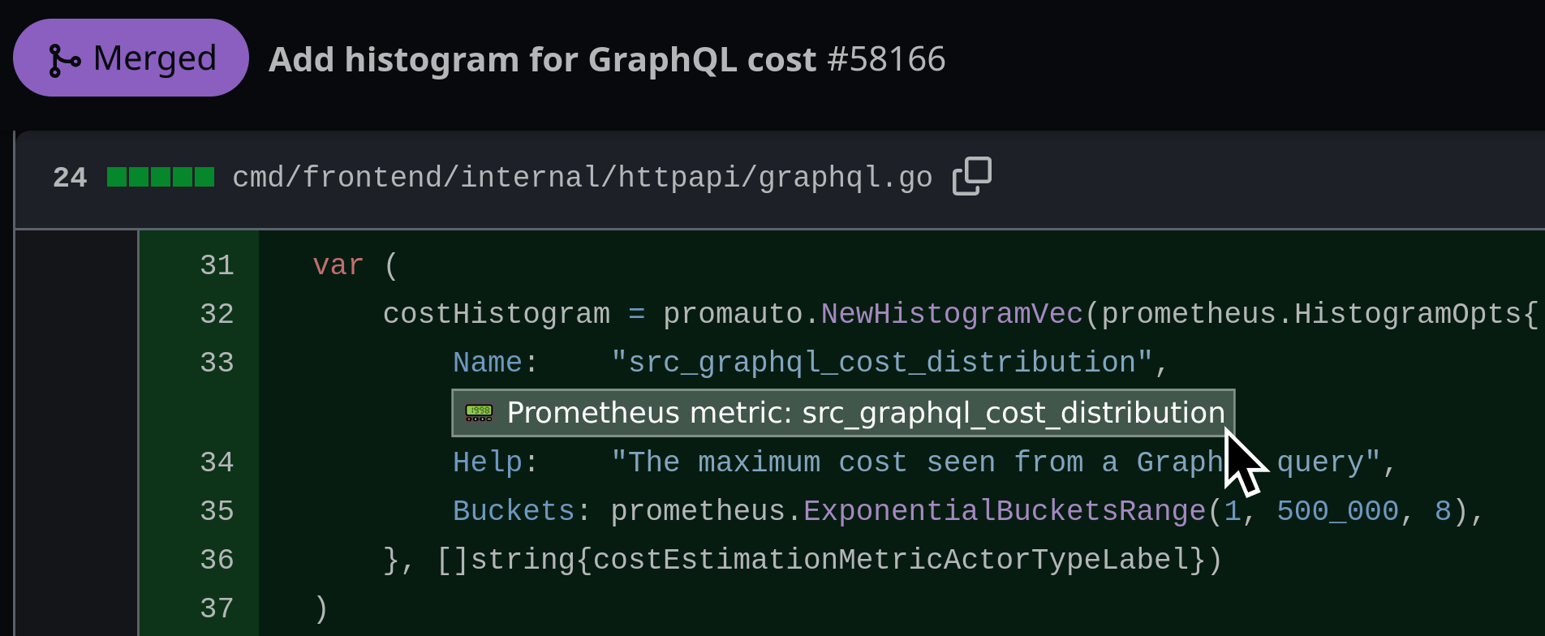
Task: Click the Merged status badge
Action: pyautogui.click(x=131, y=58)
